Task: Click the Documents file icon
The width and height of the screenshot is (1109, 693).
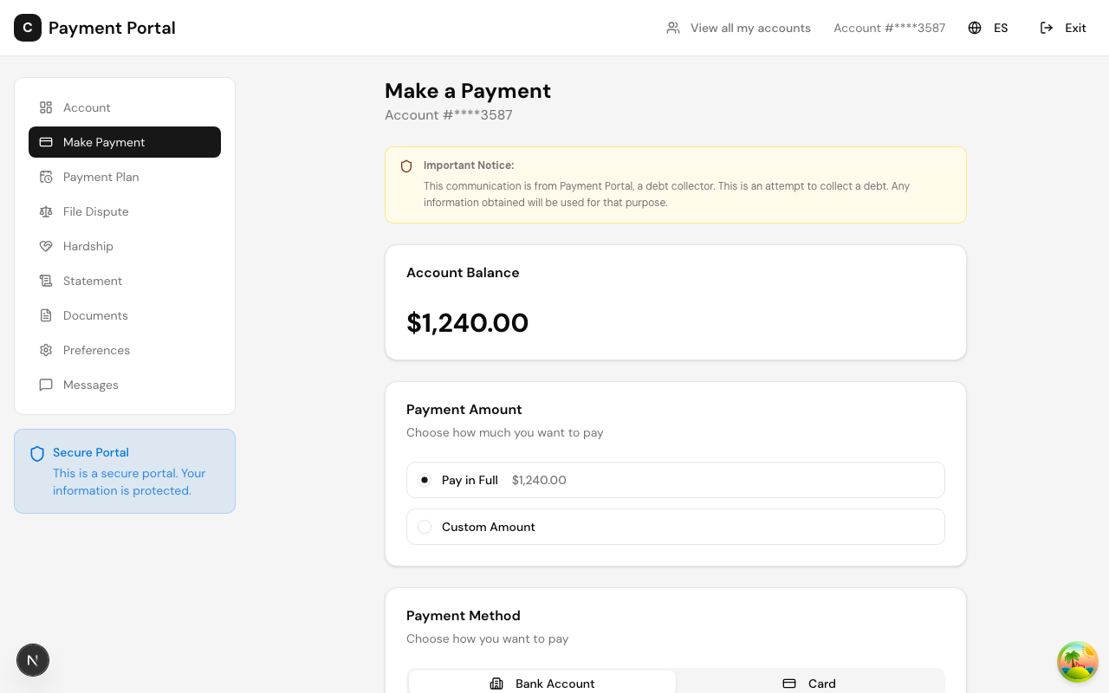Action: (46, 315)
